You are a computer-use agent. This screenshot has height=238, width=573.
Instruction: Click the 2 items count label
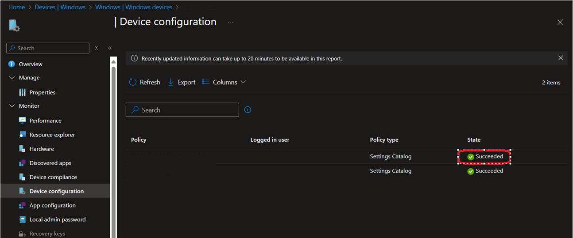pos(551,83)
